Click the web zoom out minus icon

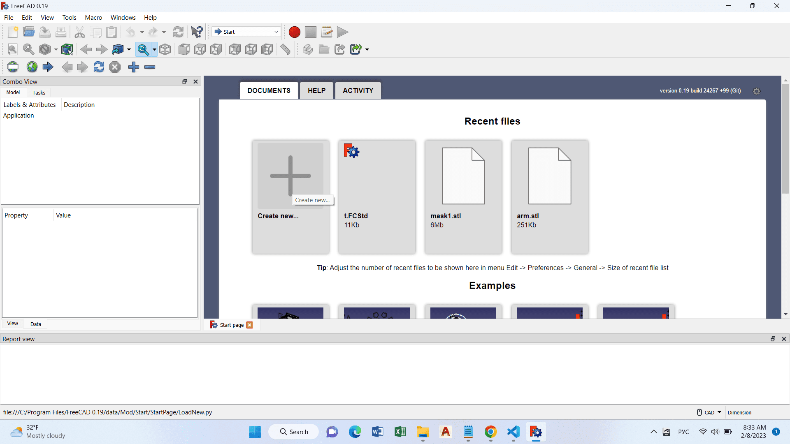(x=150, y=67)
